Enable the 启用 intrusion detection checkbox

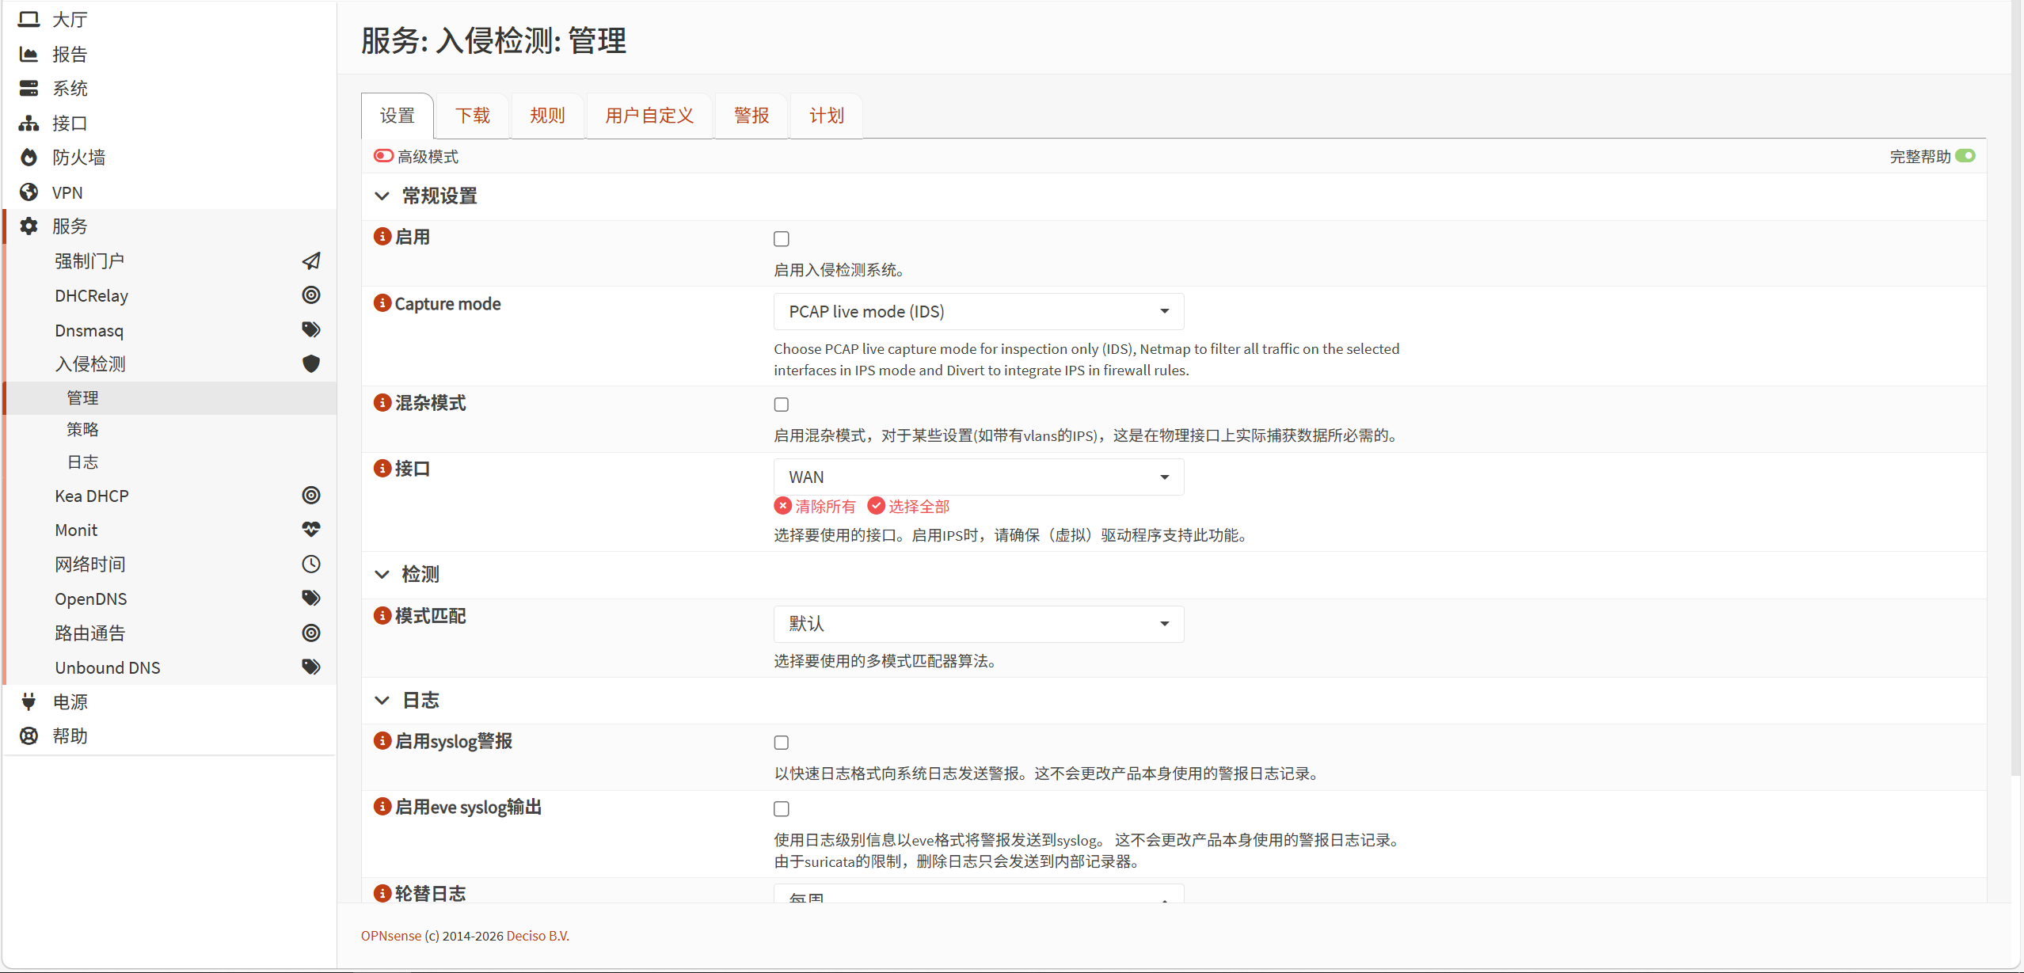tap(782, 238)
